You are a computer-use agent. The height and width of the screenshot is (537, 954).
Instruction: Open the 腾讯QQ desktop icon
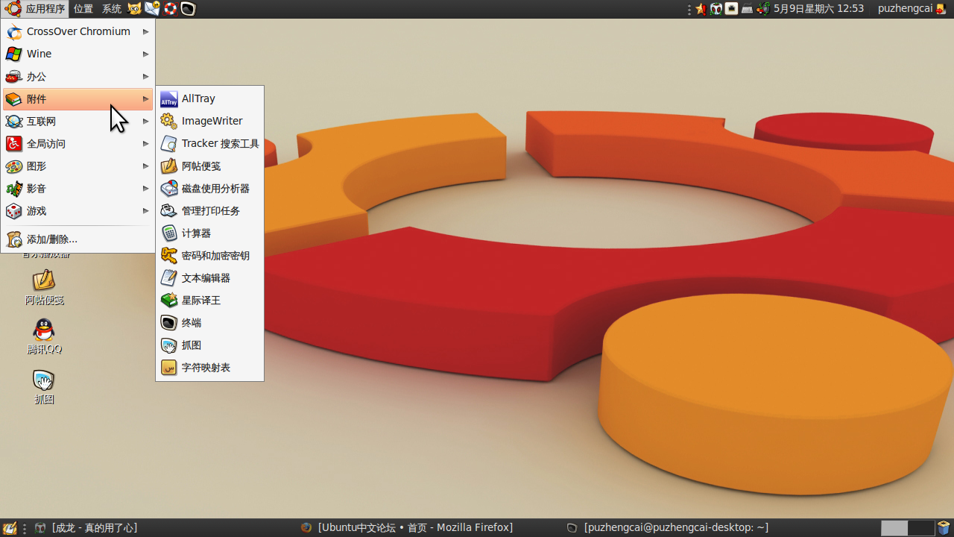tap(44, 336)
